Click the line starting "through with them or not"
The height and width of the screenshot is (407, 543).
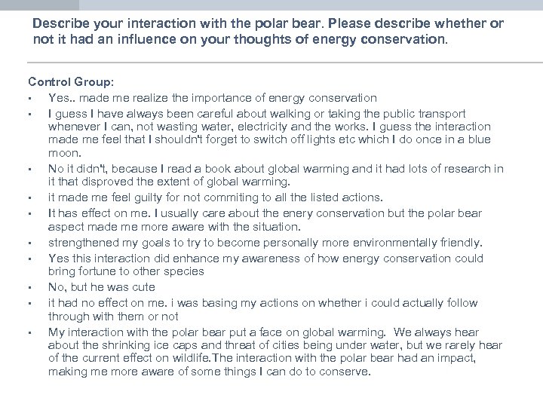tap(113, 316)
